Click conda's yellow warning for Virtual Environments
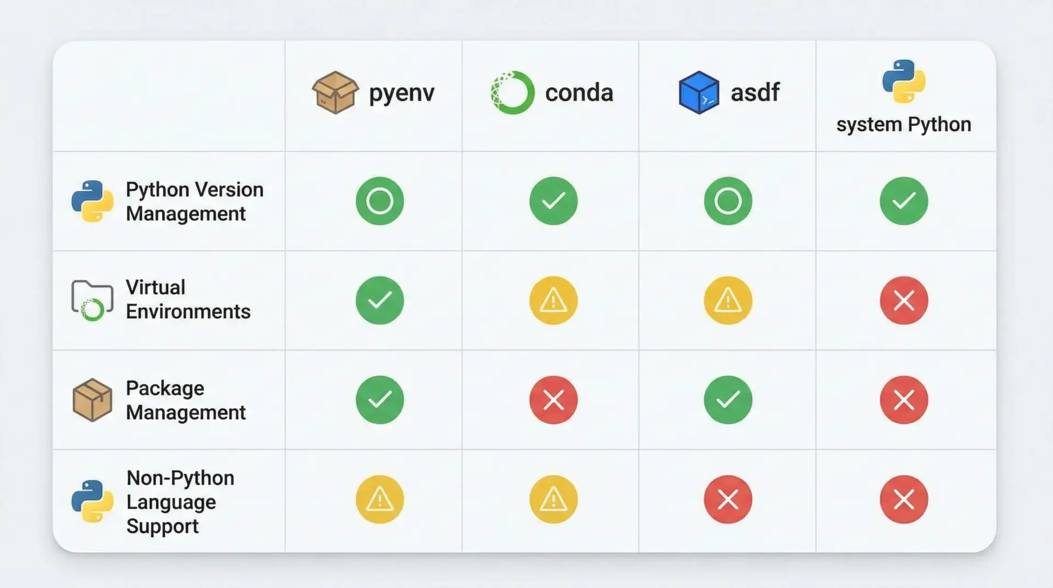This screenshot has height=588, width=1053. click(x=553, y=301)
